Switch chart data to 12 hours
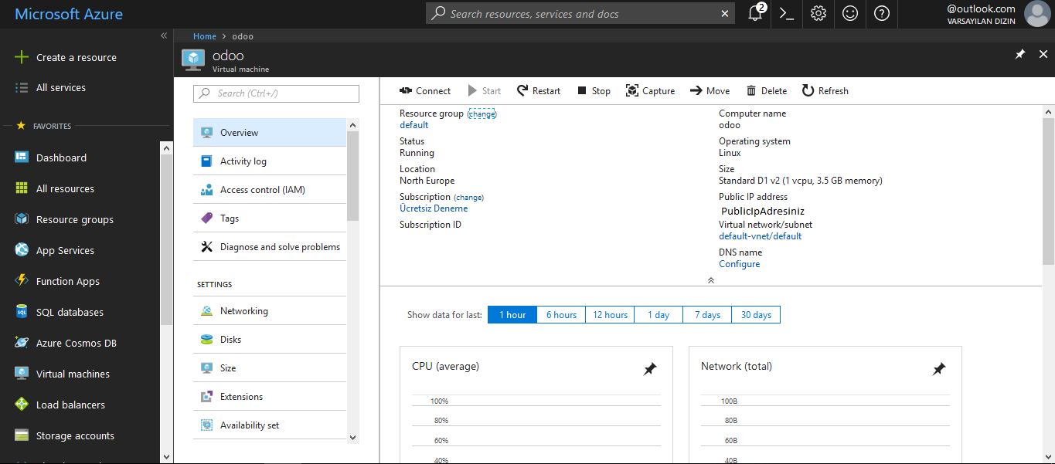The image size is (1055, 464). [610, 315]
